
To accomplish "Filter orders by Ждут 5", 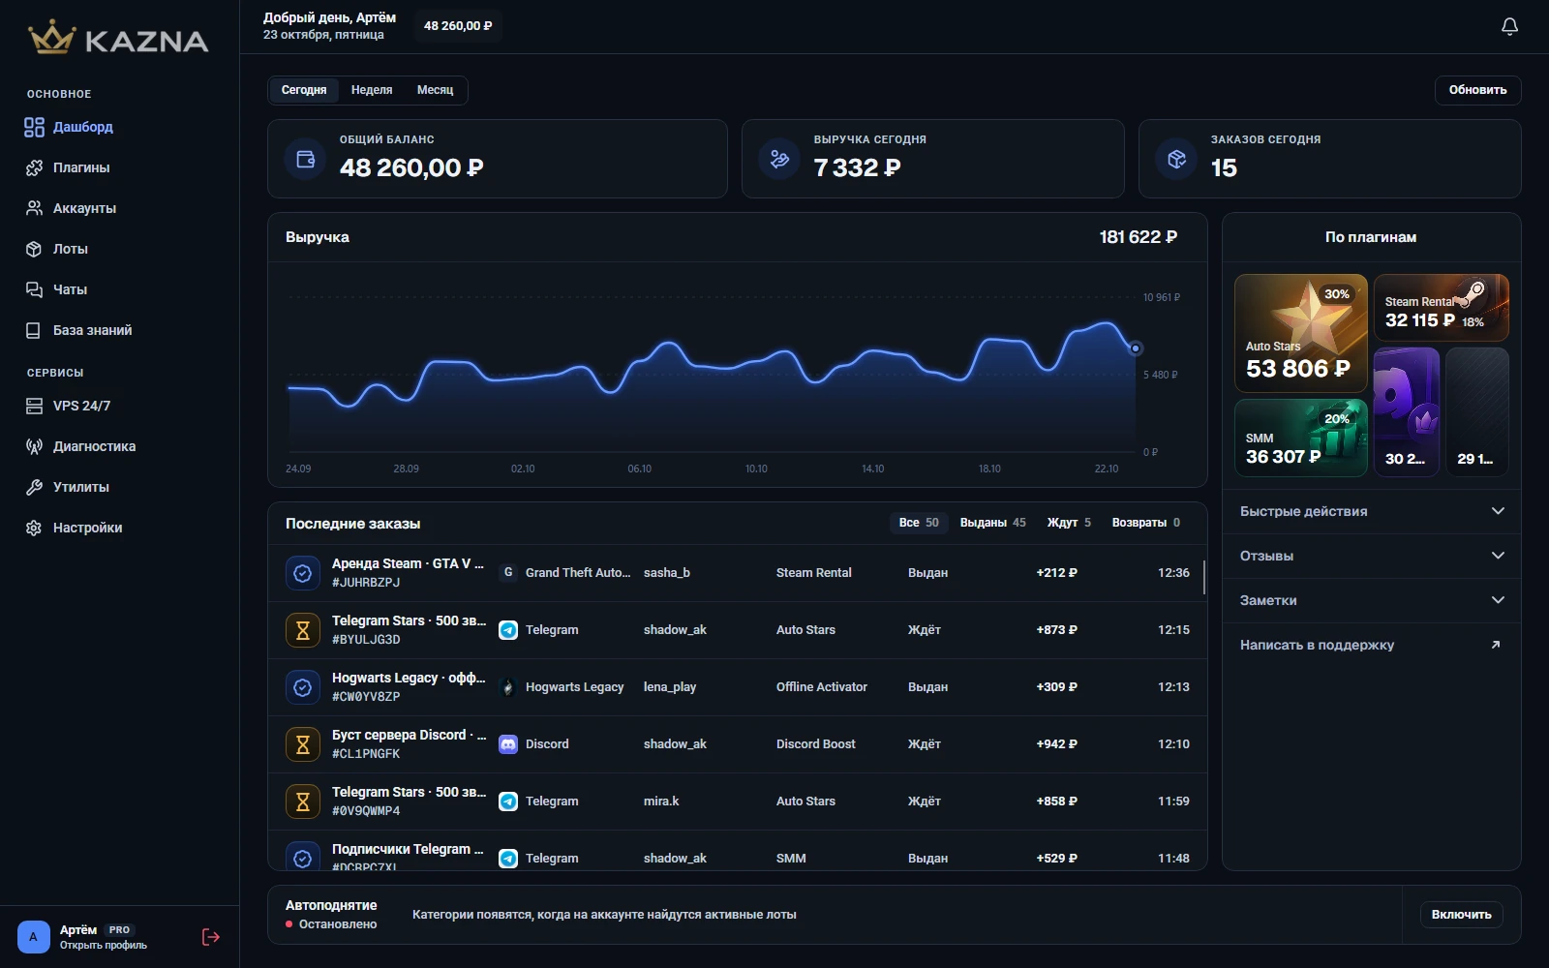I will click(1069, 523).
